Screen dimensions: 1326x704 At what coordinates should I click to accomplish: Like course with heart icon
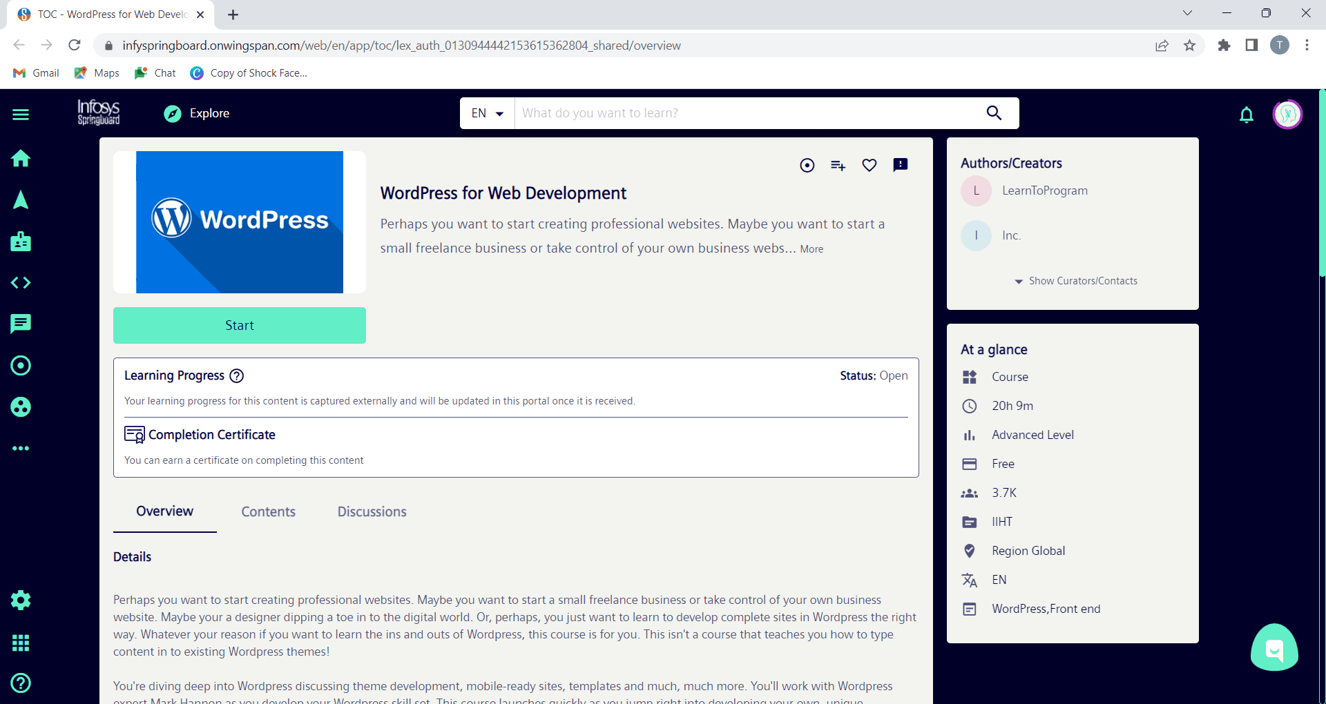click(x=869, y=165)
